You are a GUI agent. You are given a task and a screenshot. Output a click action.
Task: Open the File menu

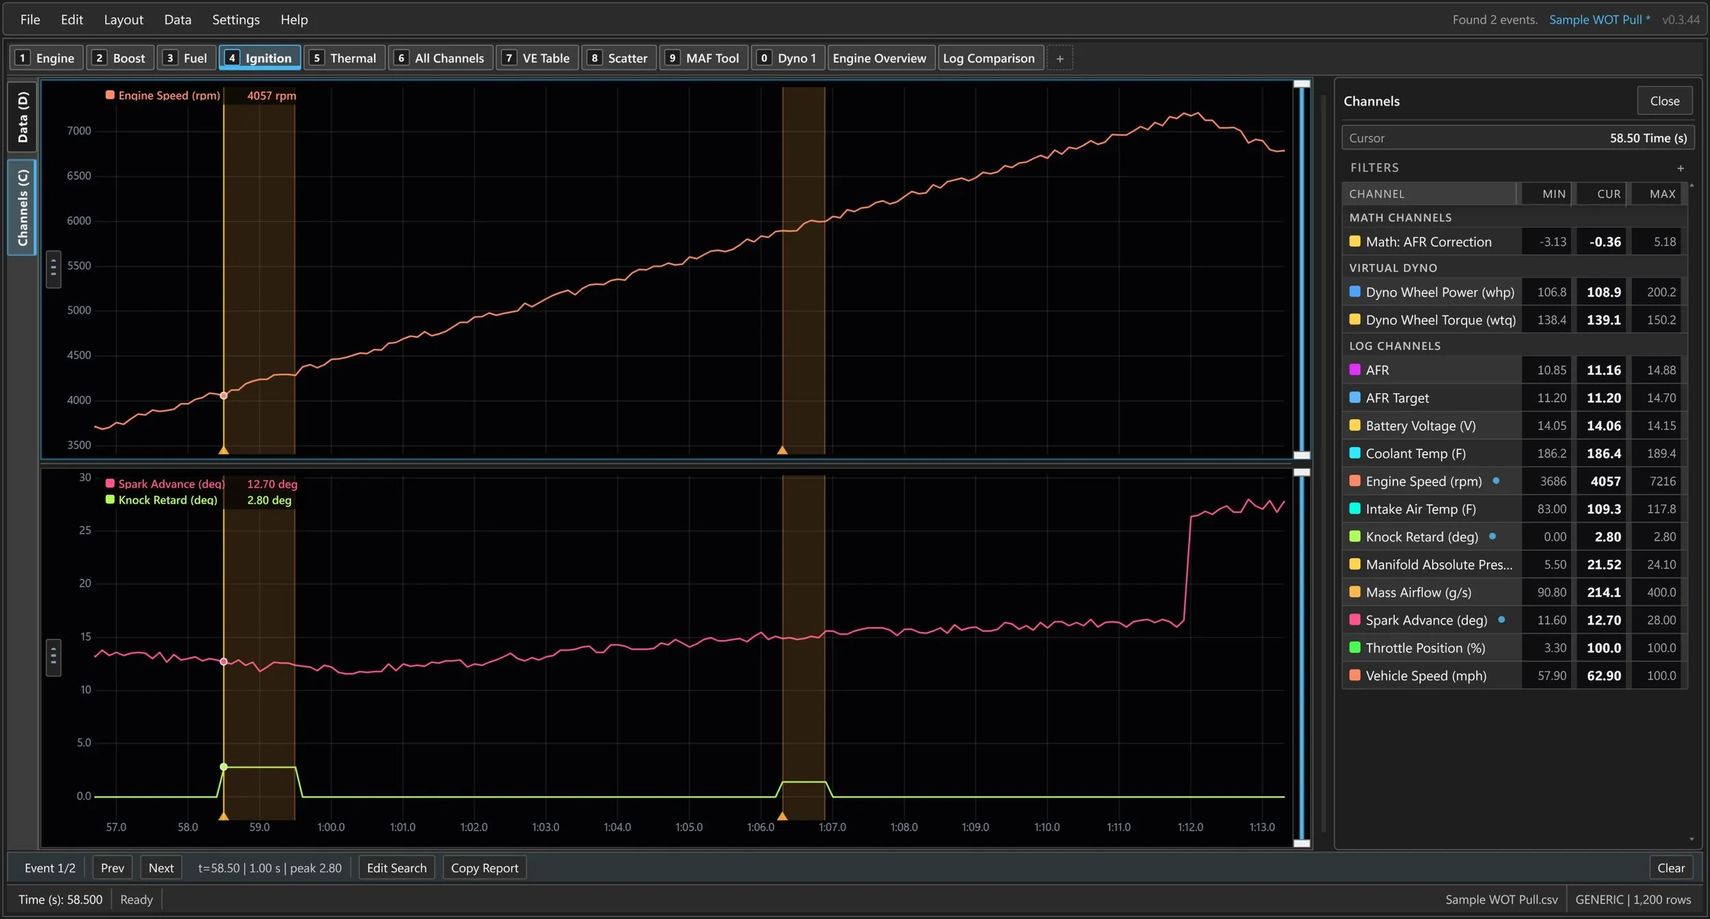tap(30, 20)
